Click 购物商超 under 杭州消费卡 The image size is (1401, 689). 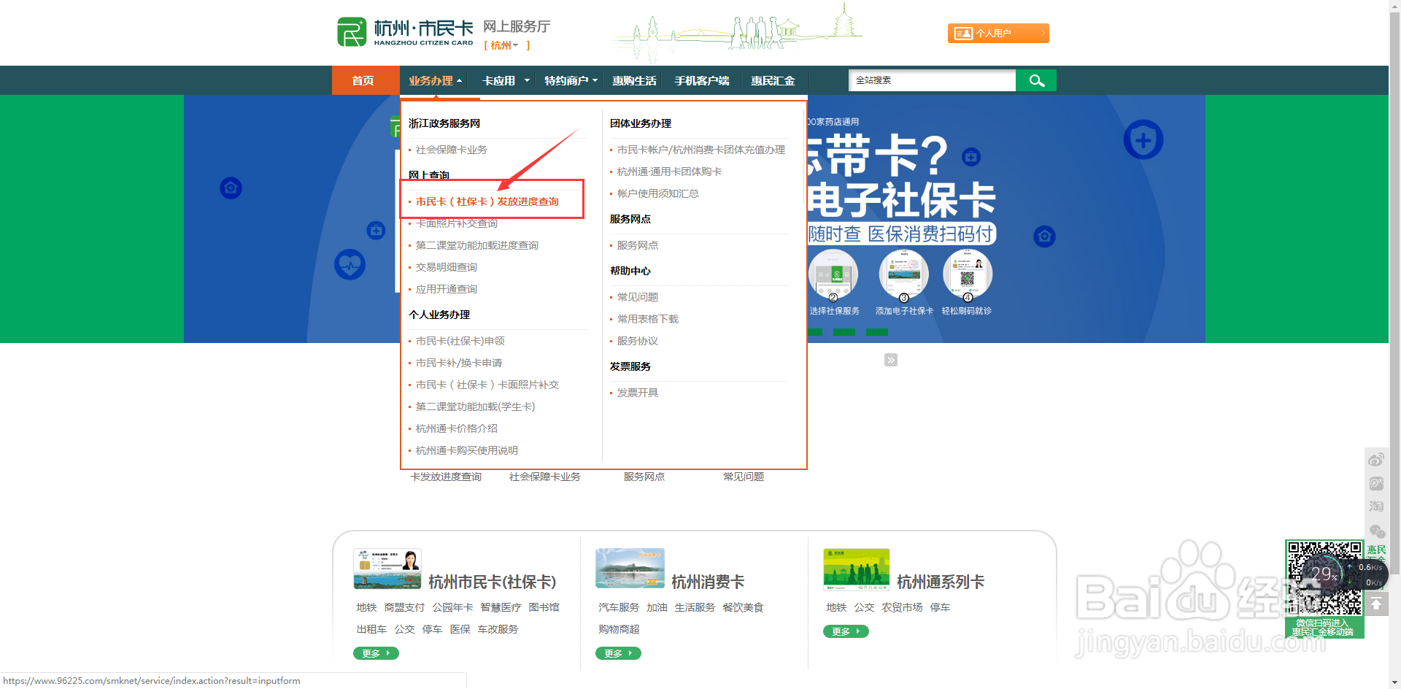tap(619, 629)
